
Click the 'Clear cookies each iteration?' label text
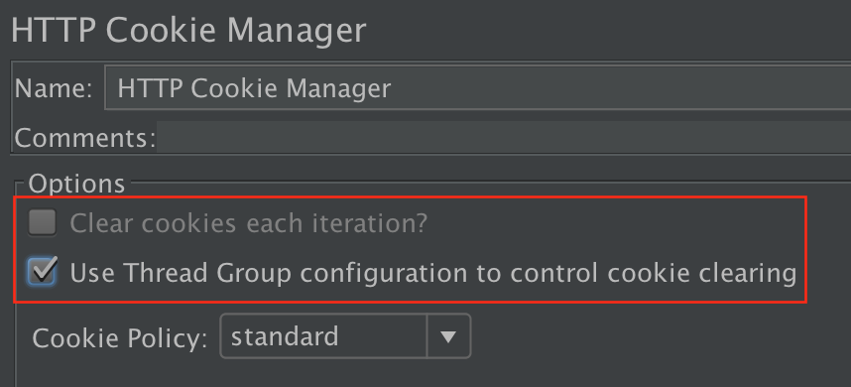249,223
